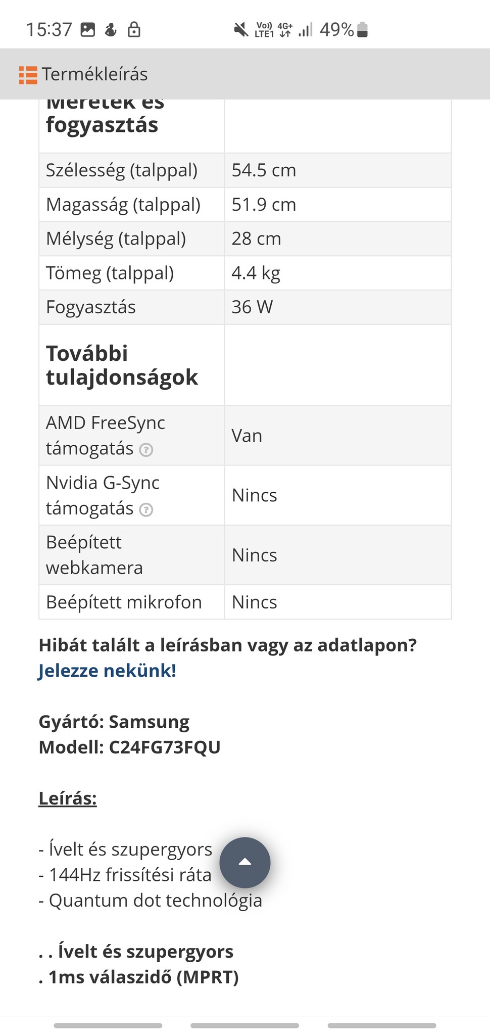Tap the signal strength bars icon

(306, 30)
